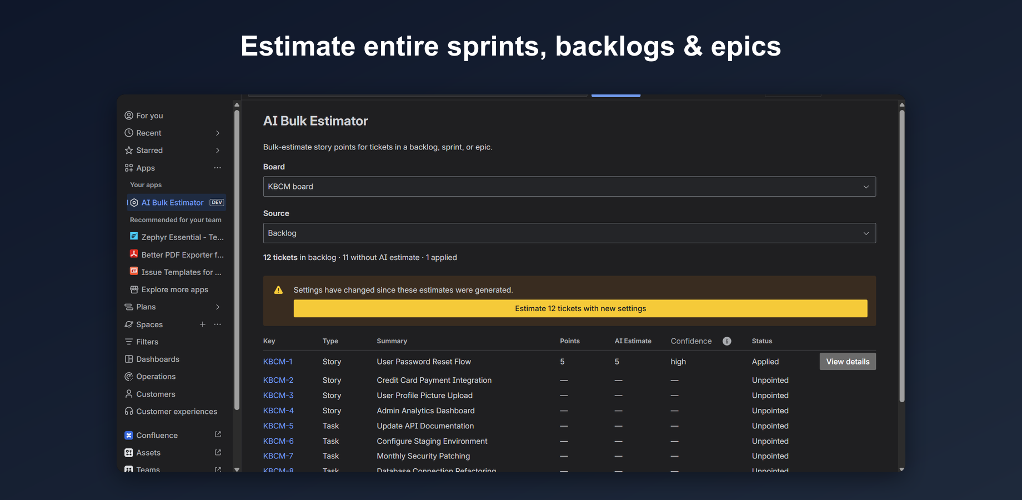This screenshot has height=500, width=1022.
Task: Open the For you page icon
Action: pyautogui.click(x=129, y=116)
